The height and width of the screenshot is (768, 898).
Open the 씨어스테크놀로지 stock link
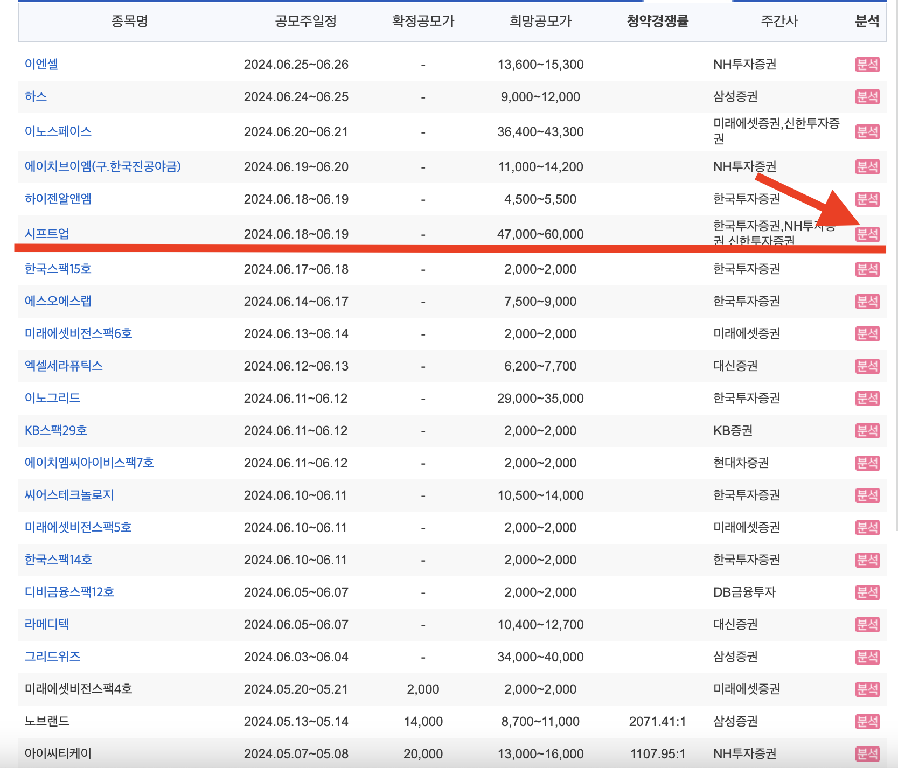click(69, 495)
